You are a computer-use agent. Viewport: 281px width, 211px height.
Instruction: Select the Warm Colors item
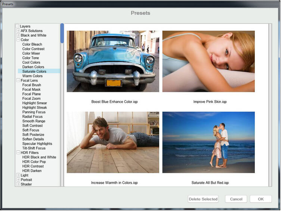[33, 76]
